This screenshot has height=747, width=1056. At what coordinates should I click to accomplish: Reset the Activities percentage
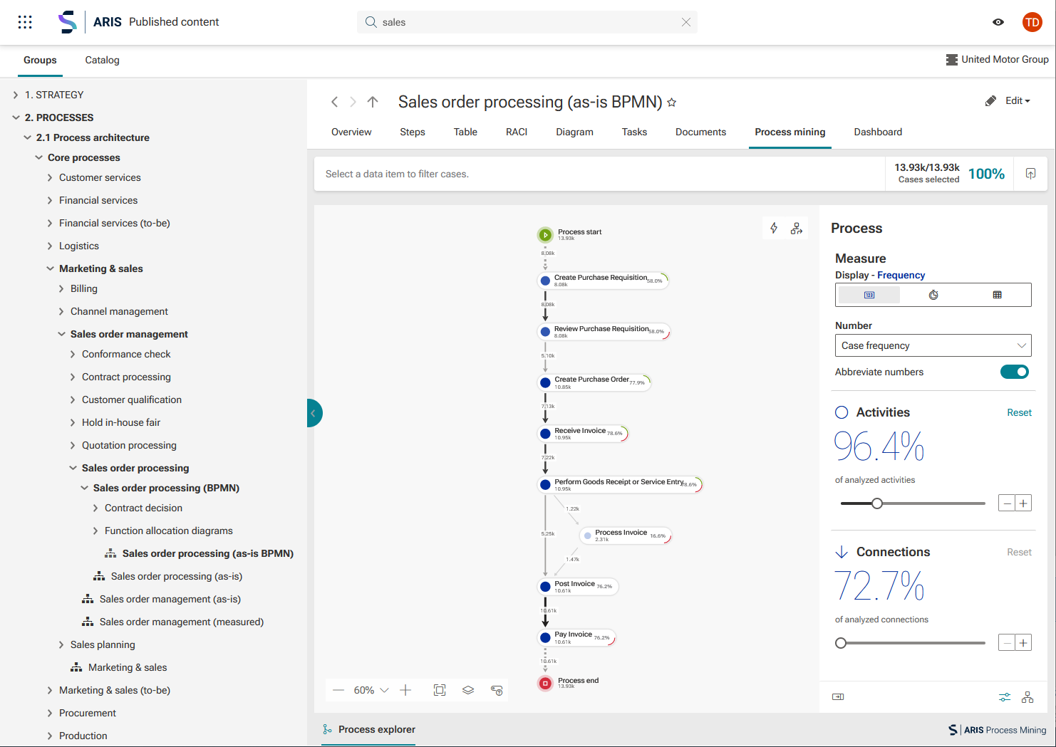(1019, 412)
